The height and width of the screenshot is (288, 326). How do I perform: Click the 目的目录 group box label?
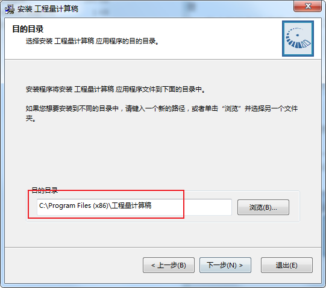(x=45, y=190)
